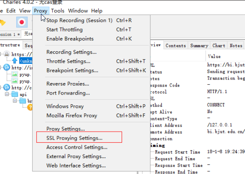The height and width of the screenshot is (174, 245).
Task: Collapse the br folder node
Action: (x=15, y=101)
